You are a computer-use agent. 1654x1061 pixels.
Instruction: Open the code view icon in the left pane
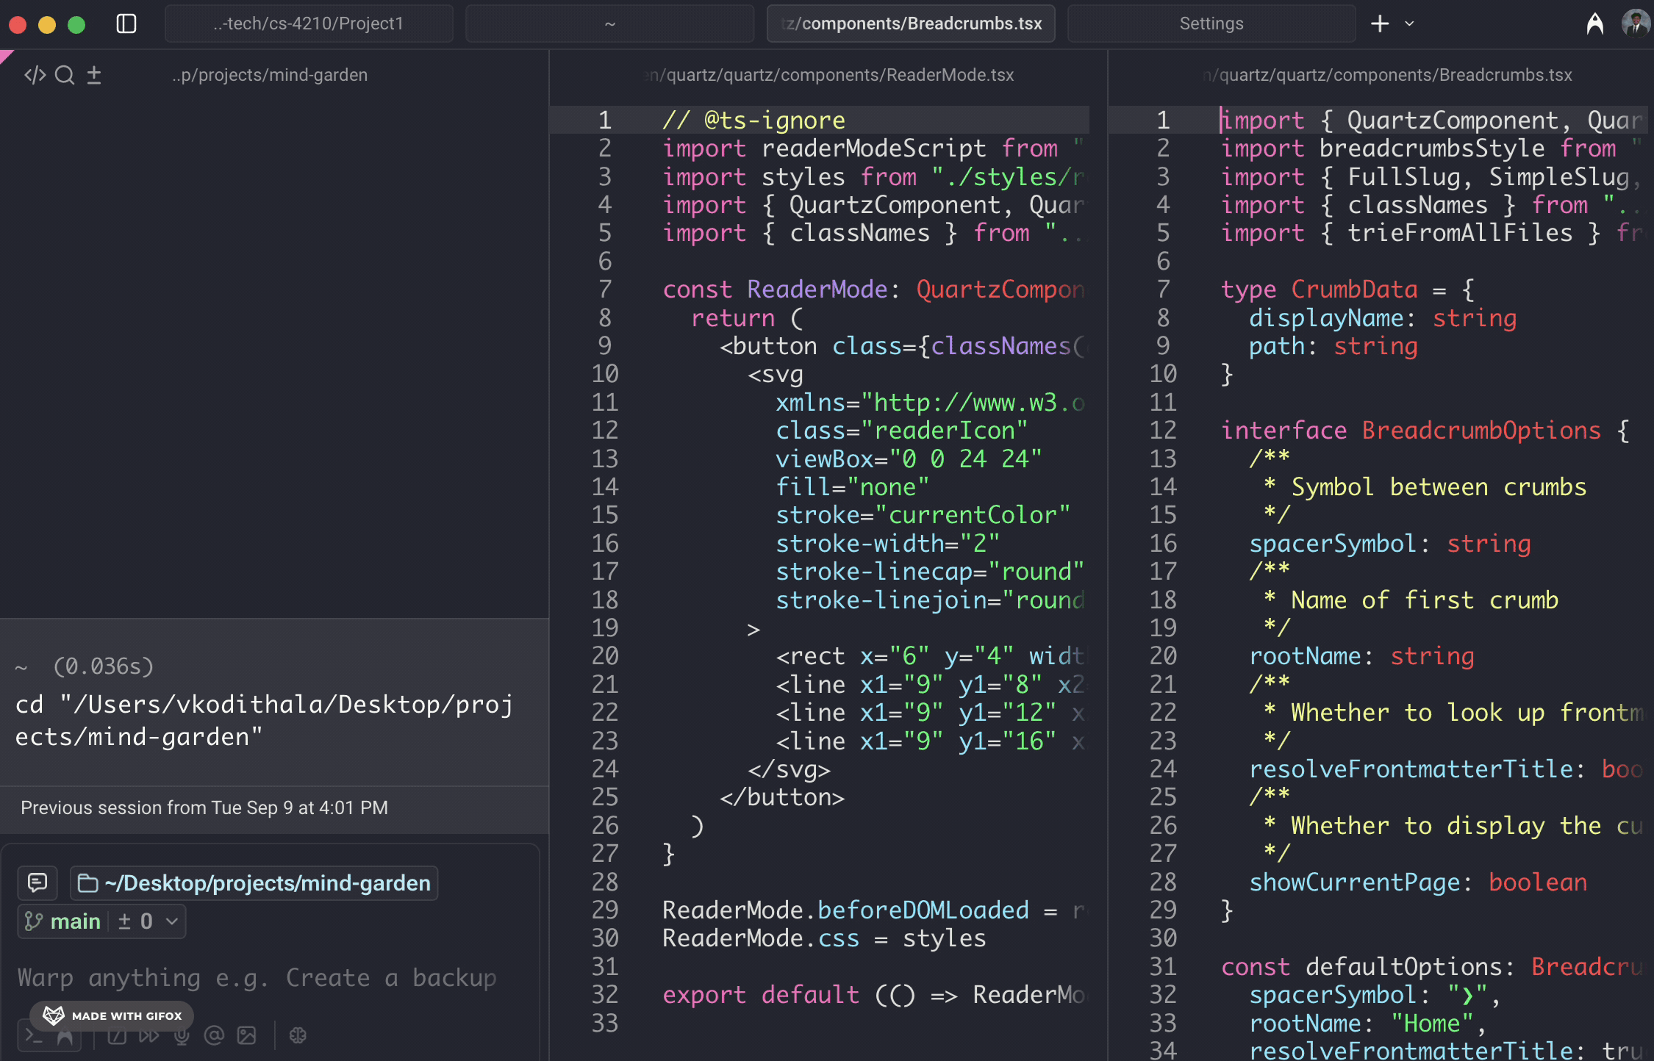[x=35, y=75]
